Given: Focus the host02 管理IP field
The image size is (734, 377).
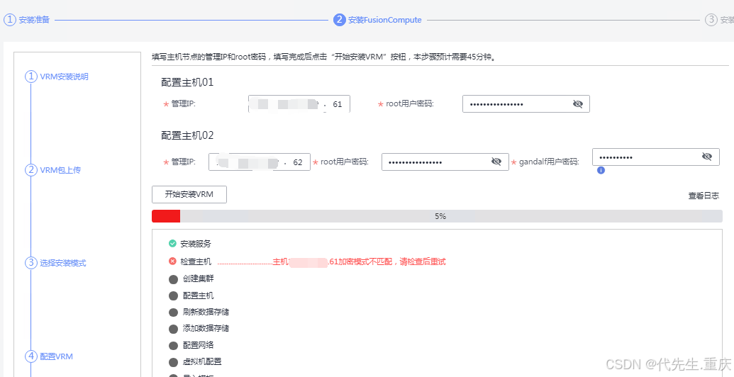Looking at the screenshot, I should coord(260,162).
